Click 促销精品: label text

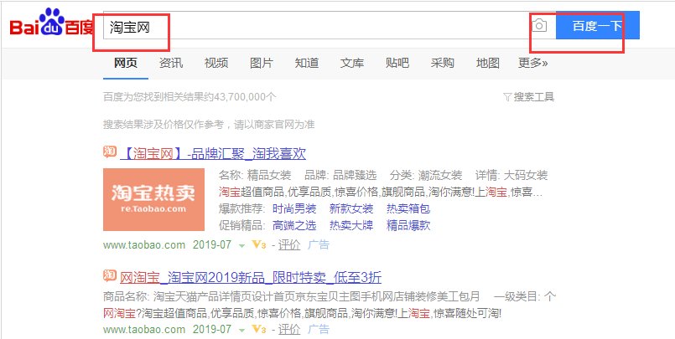point(242,224)
